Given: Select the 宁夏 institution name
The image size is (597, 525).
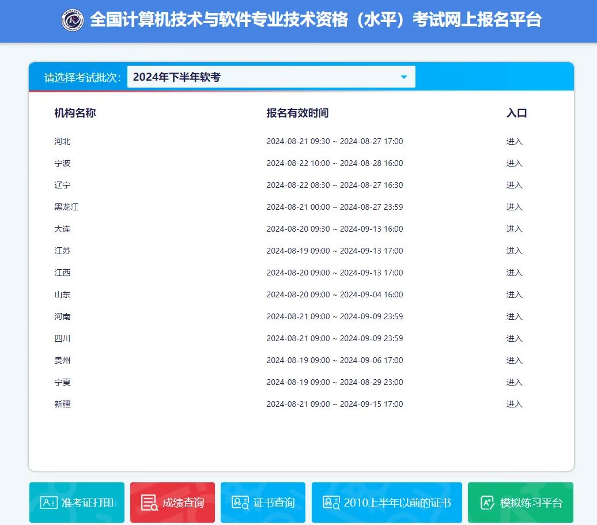Looking at the screenshot, I should (x=62, y=382).
